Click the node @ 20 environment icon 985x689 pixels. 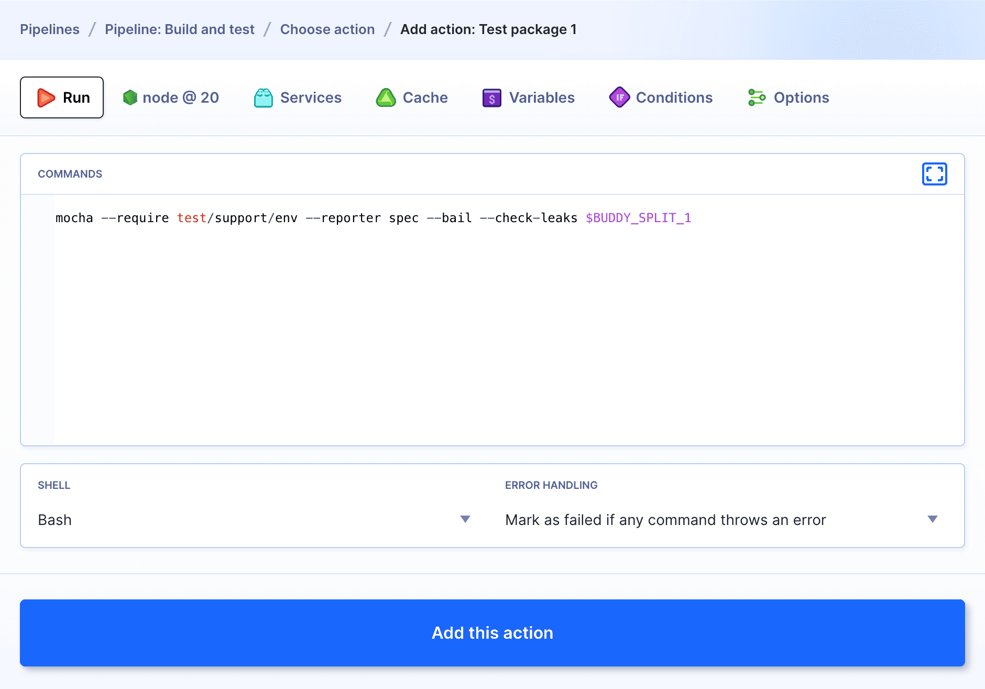point(130,97)
